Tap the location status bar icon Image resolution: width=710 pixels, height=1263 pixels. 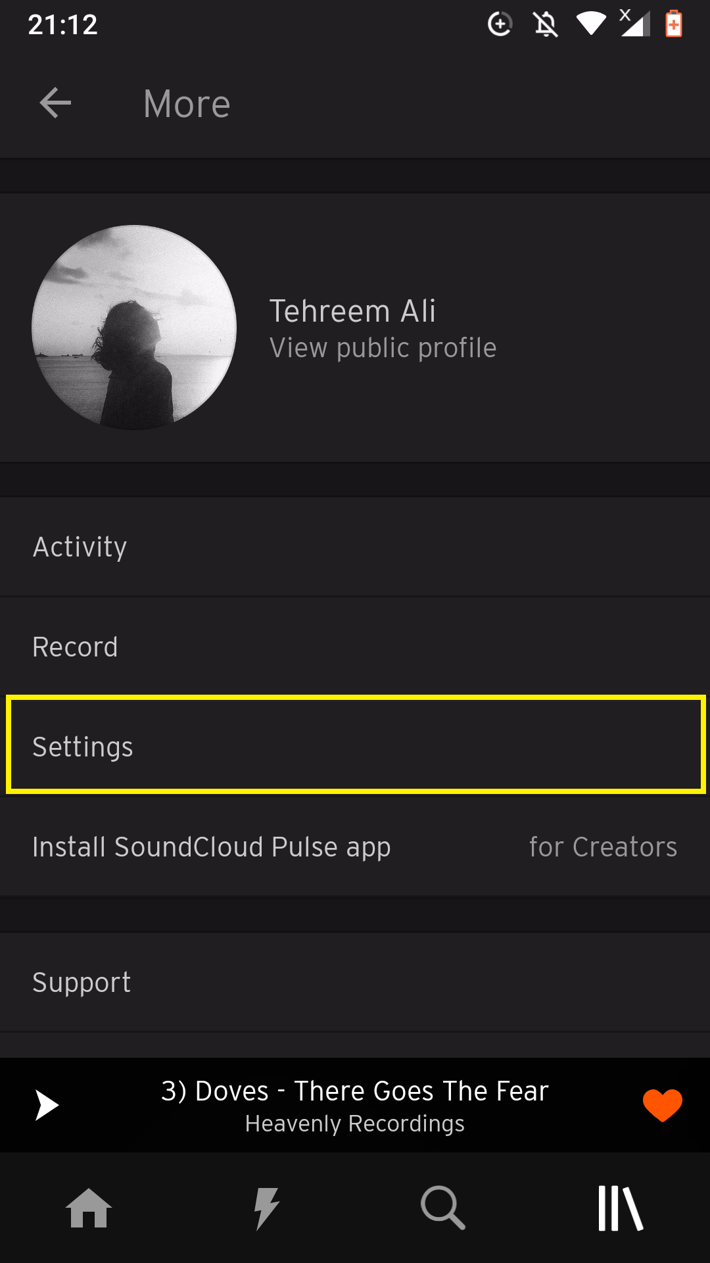(501, 24)
